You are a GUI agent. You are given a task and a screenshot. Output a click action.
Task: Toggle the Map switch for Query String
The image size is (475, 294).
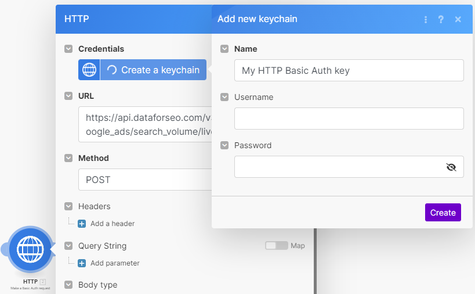pyautogui.click(x=276, y=245)
